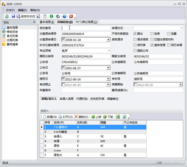Open the blue book icon
187x167 pixels.
(x=58, y=16)
